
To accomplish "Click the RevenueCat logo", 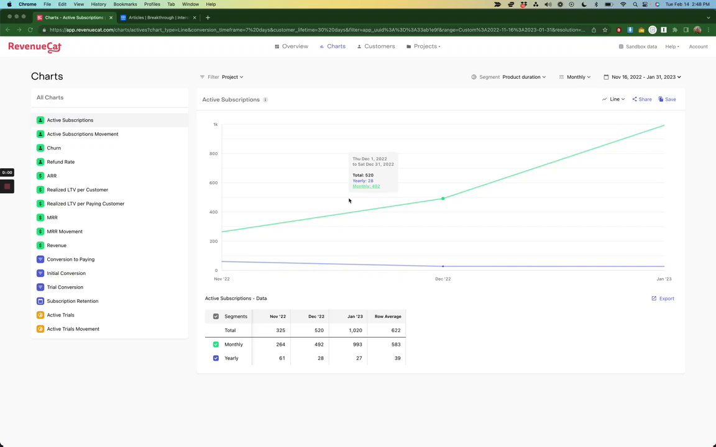I will (x=35, y=47).
